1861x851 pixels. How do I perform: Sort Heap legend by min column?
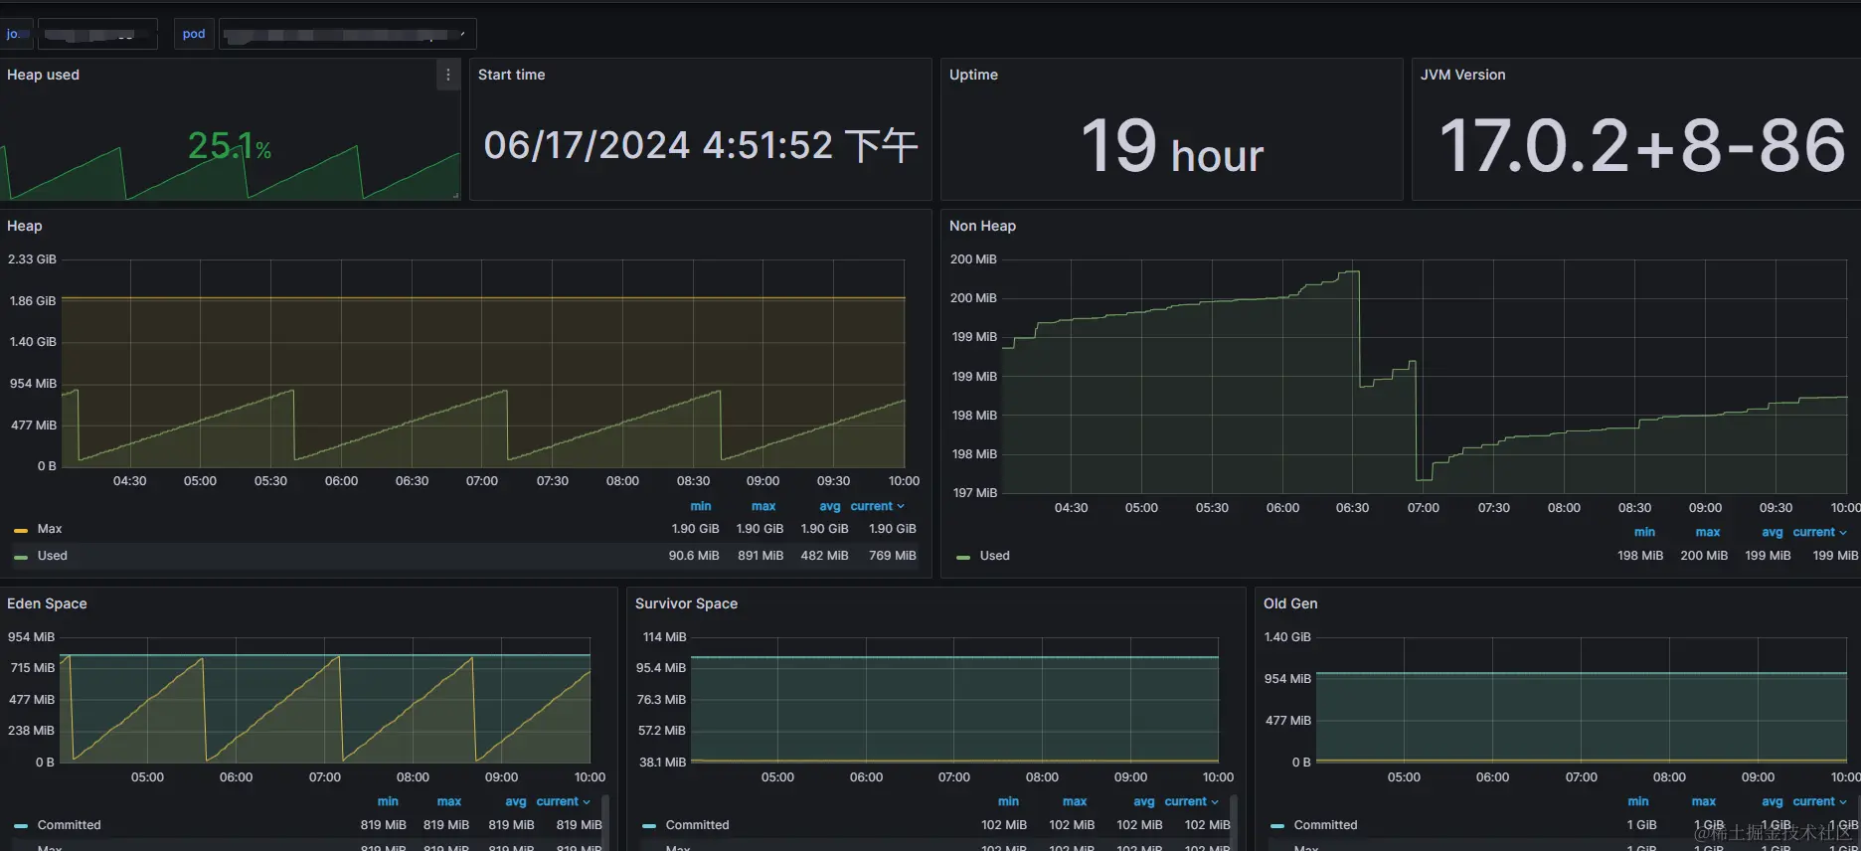701,506
